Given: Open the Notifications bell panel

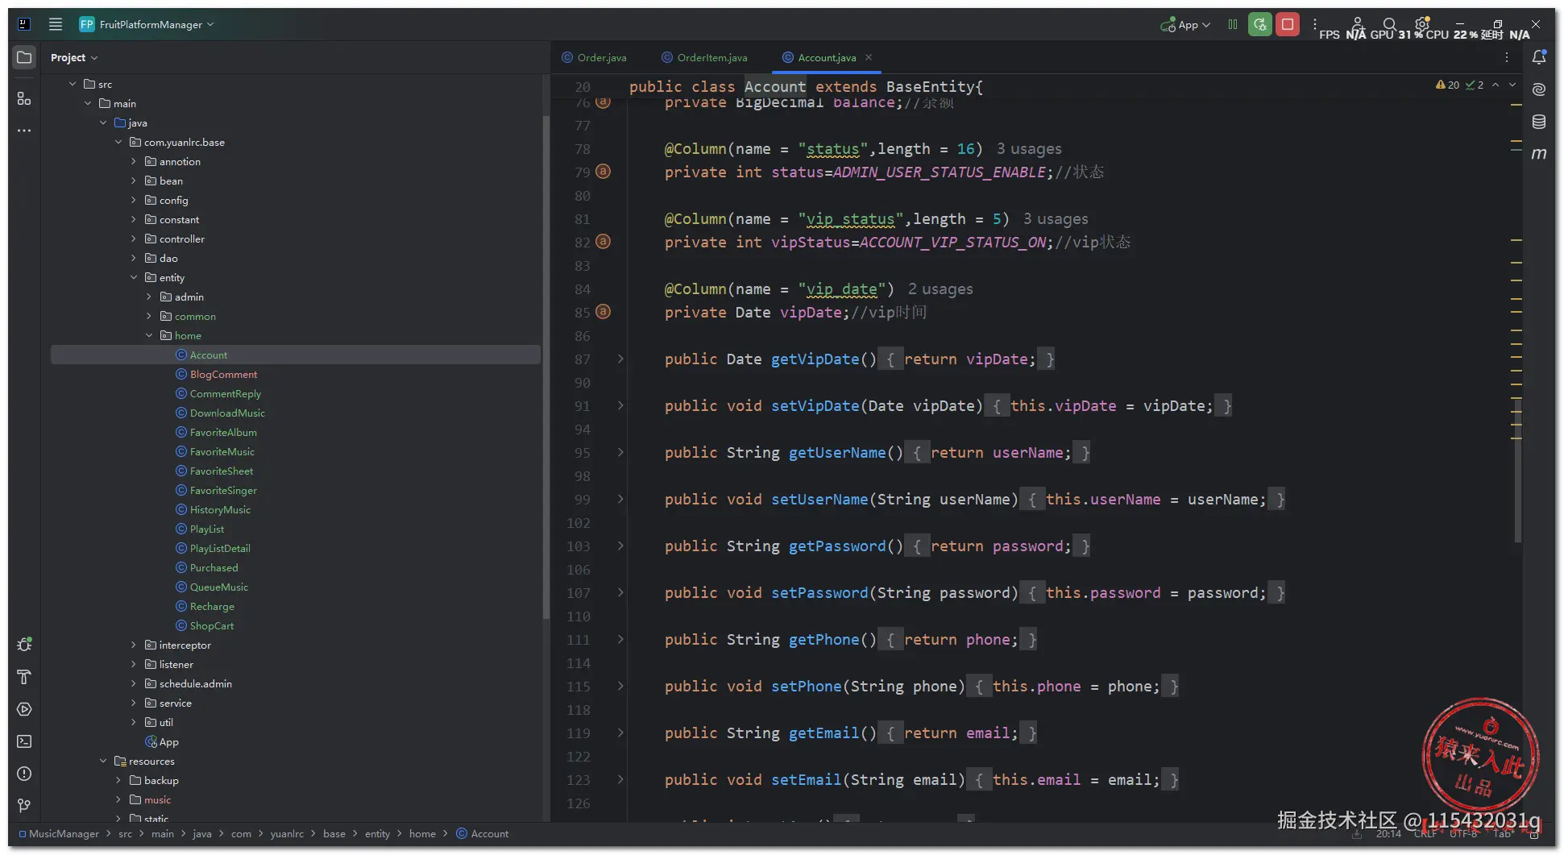Looking at the screenshot, I should (x=1539, y=57).
